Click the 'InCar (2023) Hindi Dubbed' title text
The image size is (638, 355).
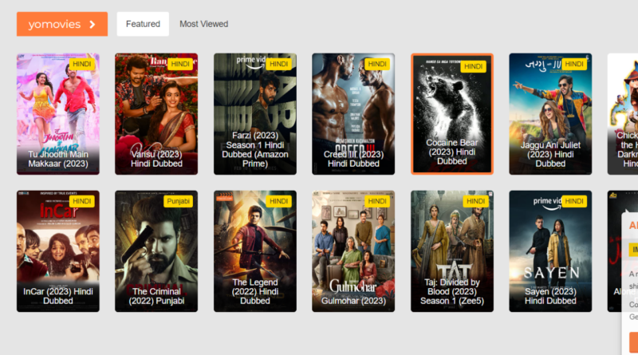(58, 296)
